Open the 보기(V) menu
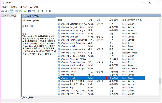 coord(24,7)
